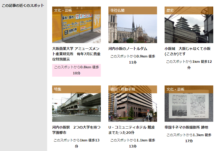Select the elevated railway station photo
The height and width of the screenshot is (151, 215).
tap(76, 108)
